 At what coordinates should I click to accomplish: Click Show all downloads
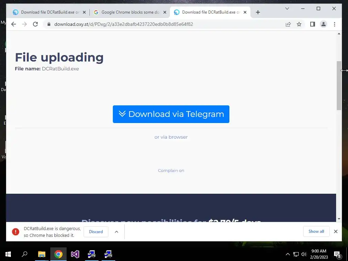tap(316, 231)
